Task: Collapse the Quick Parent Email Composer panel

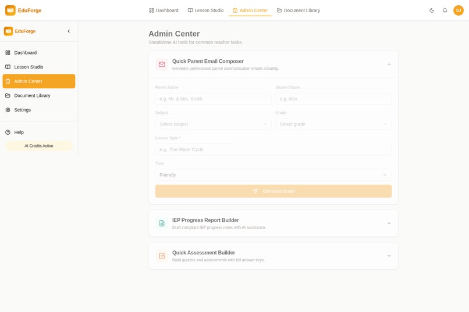Action: (x=389, y=64)
